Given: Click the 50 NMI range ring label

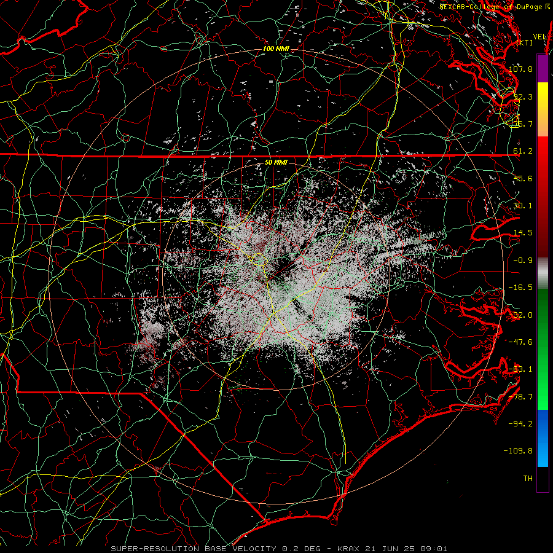Looking at the screenshot, I should [x=276, y=162].
